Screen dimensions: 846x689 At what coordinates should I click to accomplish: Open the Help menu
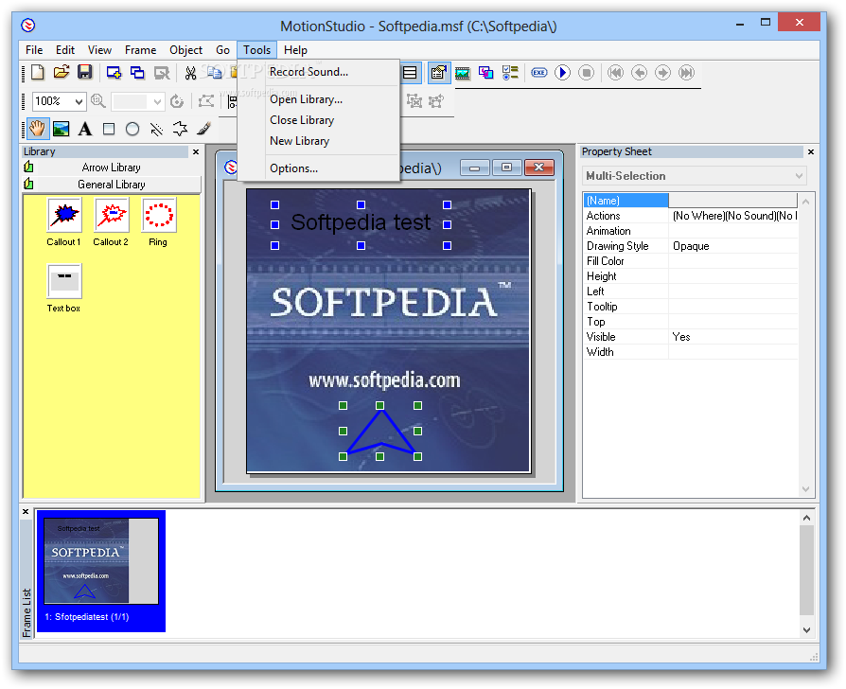(295, 50)
